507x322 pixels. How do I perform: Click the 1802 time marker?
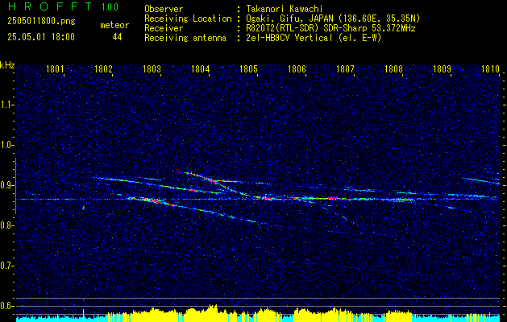pyautogui.click(x=103, y=68)
